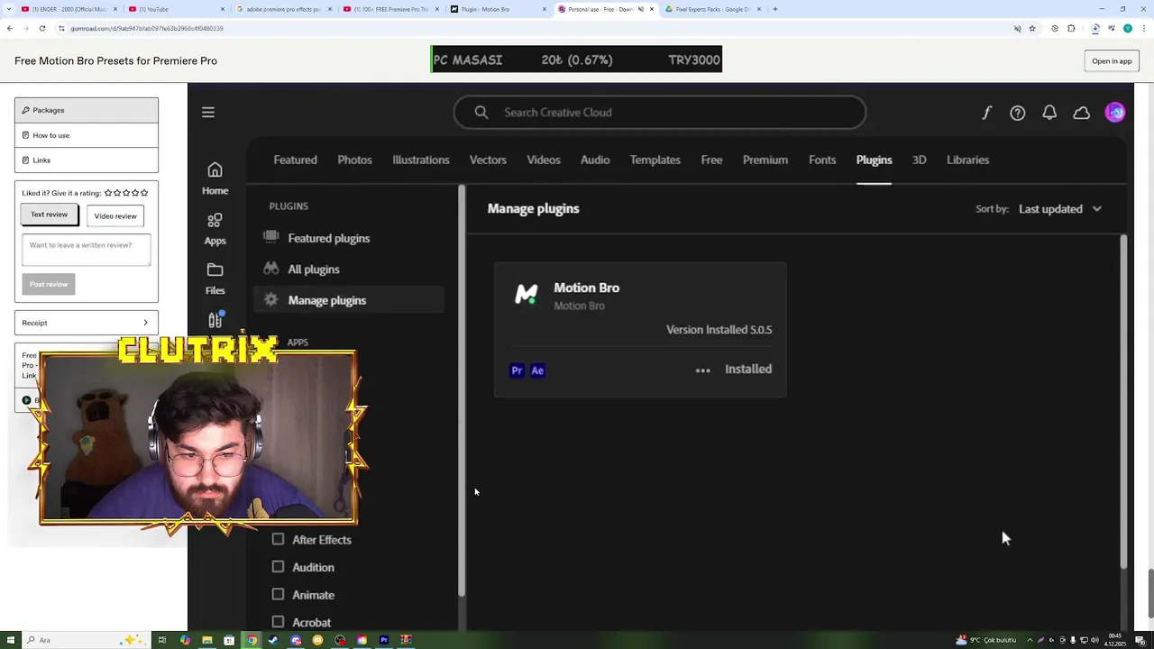The height and width of the screenshot is (649, 1154).
Task: Open the Home section in sidebar
Action: (215, 178)
